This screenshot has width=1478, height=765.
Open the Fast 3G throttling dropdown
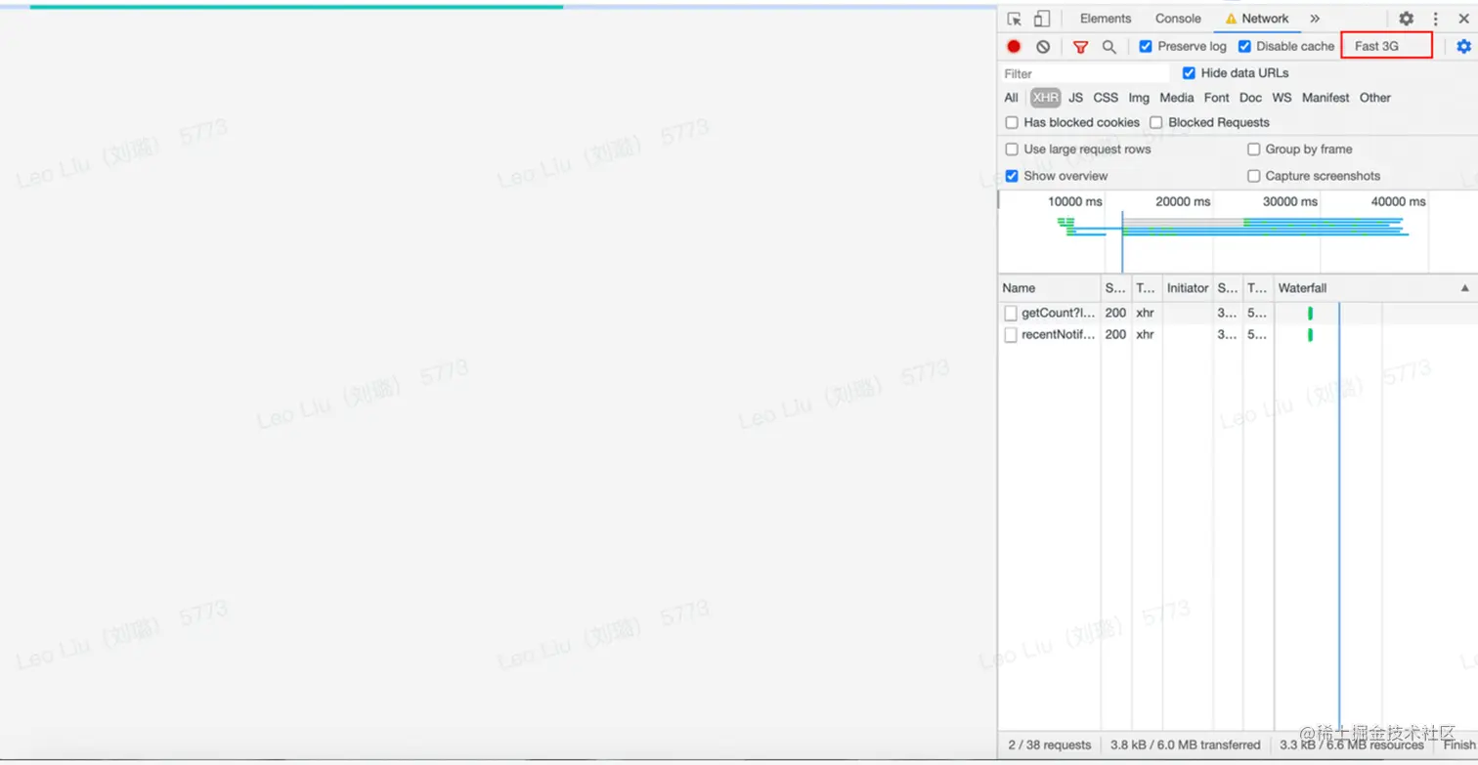coord(1386,46)
